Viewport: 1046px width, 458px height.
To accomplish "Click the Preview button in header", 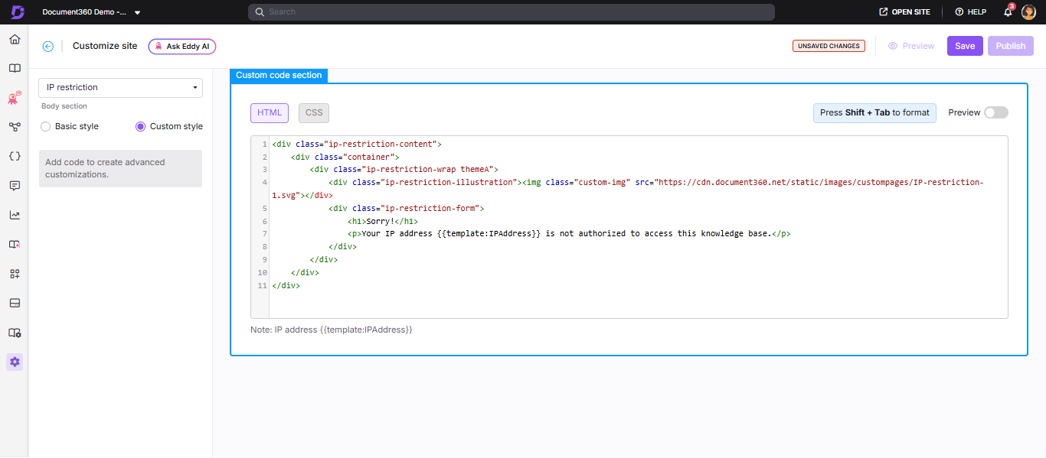I will coord(911,46).
